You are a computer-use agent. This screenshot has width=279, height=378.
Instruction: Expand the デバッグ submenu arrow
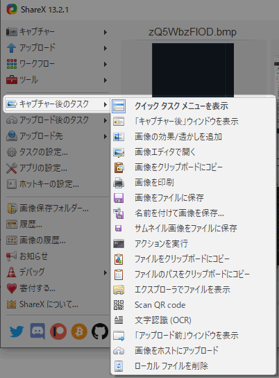coord(105,272)
